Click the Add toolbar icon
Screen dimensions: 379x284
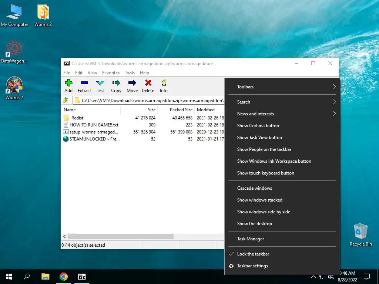[68, 83]
